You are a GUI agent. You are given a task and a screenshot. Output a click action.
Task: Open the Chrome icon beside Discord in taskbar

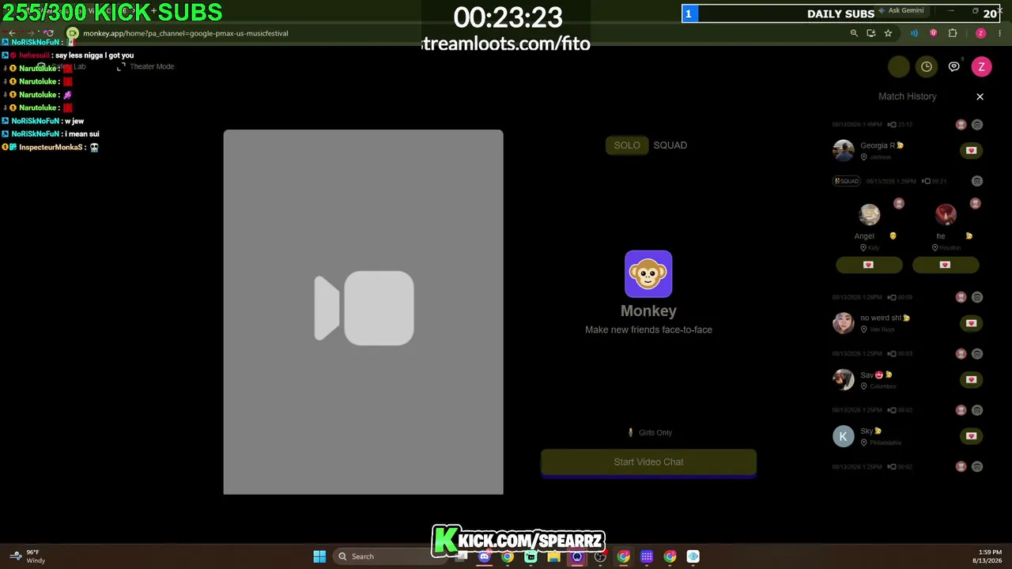(x=508, y=556)
